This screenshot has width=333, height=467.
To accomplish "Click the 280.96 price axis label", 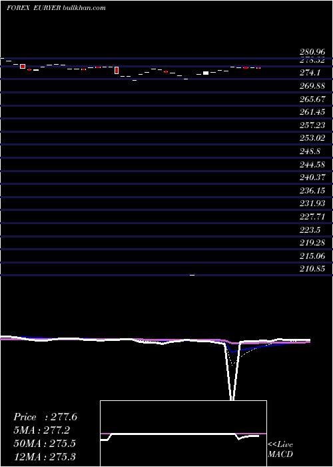I will 312,53.
